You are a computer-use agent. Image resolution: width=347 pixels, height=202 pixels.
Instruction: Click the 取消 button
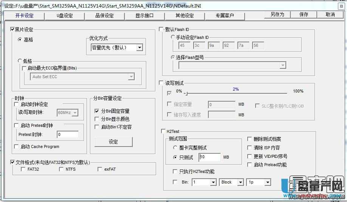pos(330,15)
